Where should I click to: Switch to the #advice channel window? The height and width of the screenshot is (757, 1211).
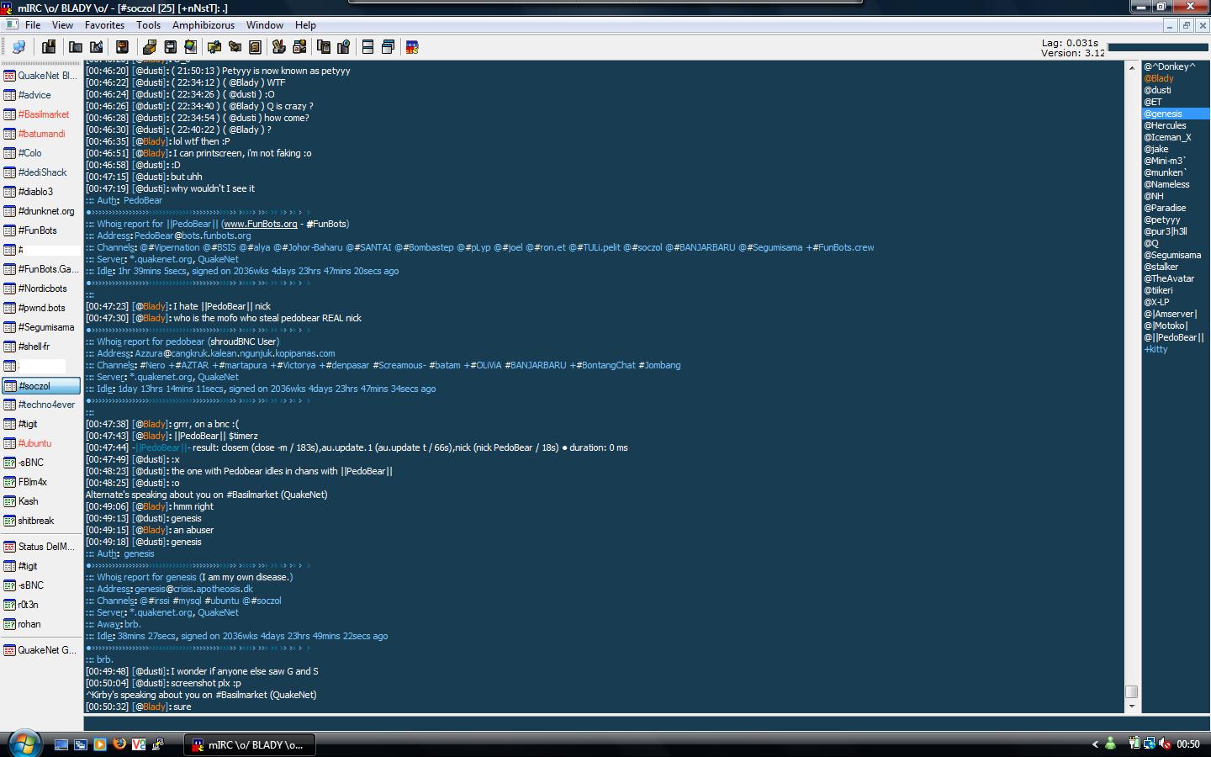[41, 95]
